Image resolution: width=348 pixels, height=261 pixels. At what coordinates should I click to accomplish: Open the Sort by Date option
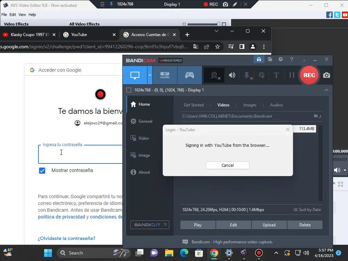[x=307, y=210]
